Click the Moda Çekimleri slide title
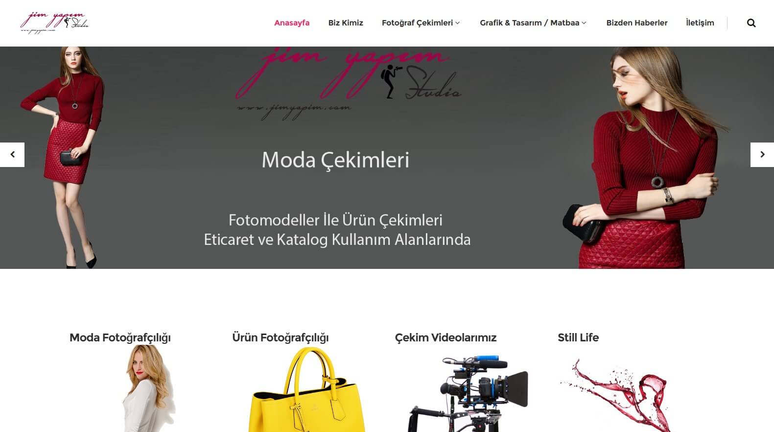 [x=335, y=160]
